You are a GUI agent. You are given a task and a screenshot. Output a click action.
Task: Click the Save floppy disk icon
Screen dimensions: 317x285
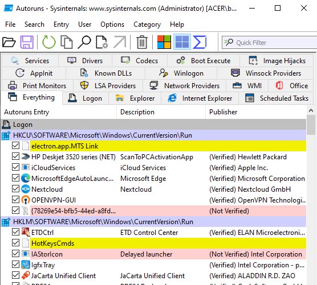[x=27, y=42]
